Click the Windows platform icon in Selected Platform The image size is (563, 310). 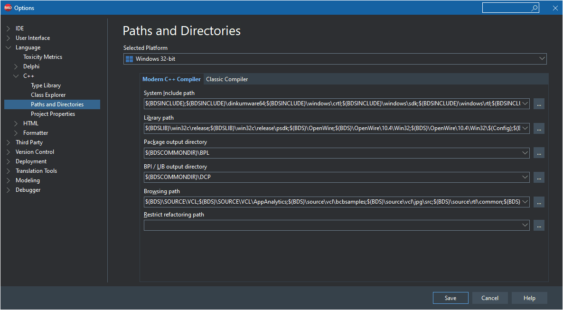pyautogui.click(x=129, y=59)
